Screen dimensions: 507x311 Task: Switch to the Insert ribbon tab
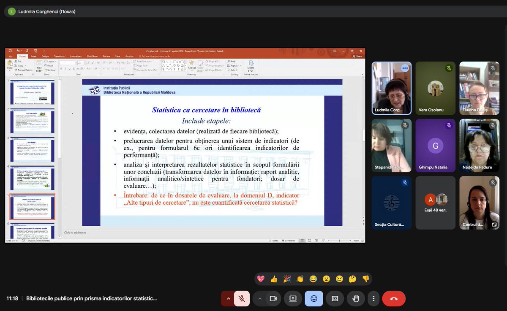pos(34,56)
